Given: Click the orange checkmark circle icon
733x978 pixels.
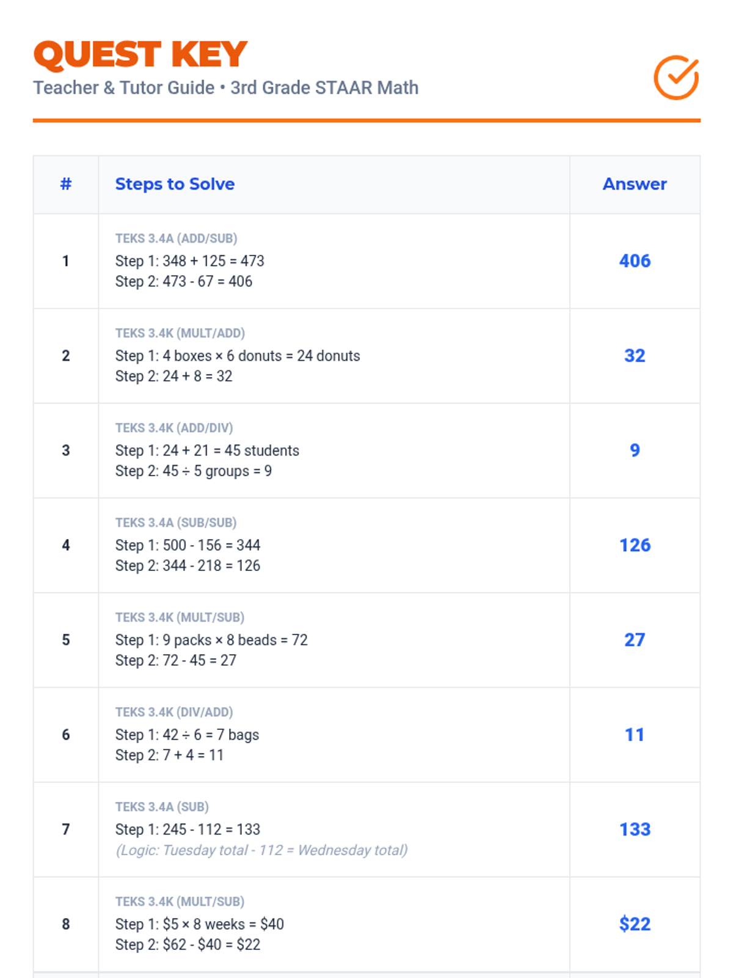Looking at the screenshot, I should [676, 78].
